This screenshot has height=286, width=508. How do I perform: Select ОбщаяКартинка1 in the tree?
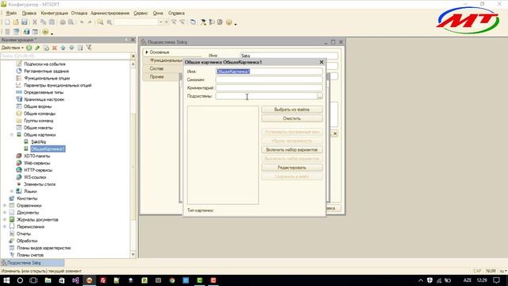(x=48, y=149)
